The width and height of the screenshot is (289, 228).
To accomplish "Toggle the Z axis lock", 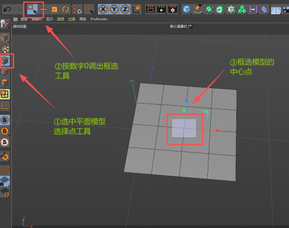I will 125,10.
